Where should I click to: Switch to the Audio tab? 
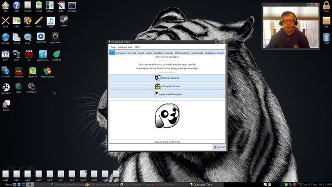[x=141, y=53]
